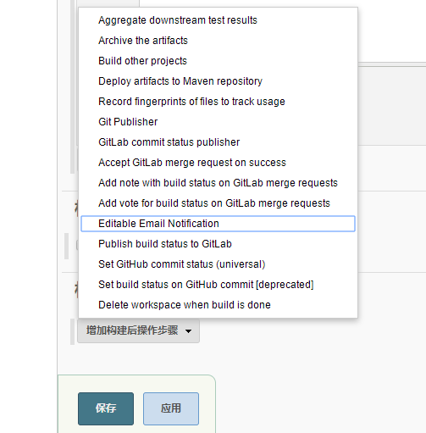The height and width of the screenshot is (433, 426).
Task: Click the dropdown arrow beside 增加构建后操作步骤
Action: 188,331
